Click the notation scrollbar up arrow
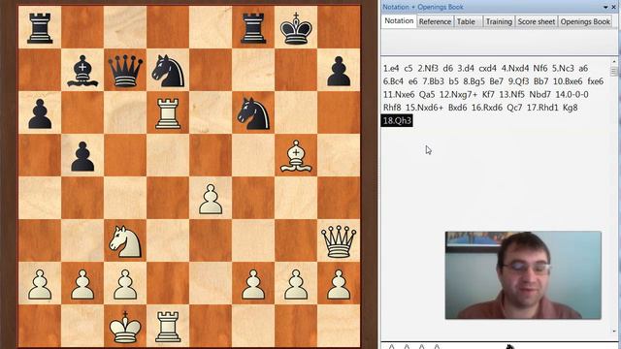Screen dimensions: 621x349 [614, 62]
